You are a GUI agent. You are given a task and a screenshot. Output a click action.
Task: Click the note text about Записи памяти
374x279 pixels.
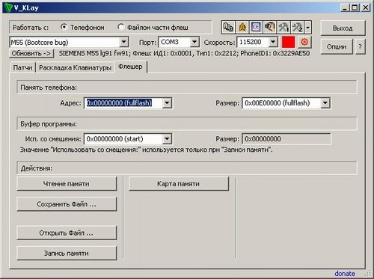click(x=147, y=150)
